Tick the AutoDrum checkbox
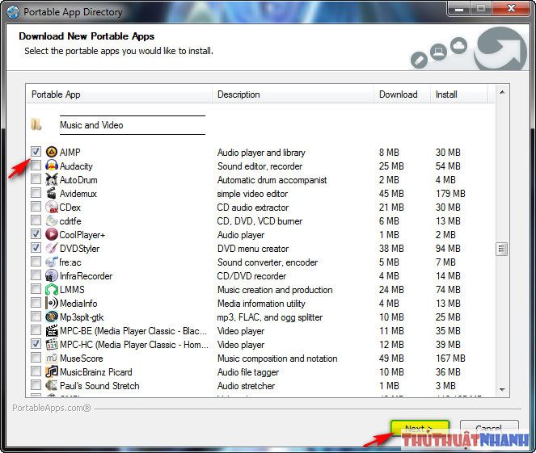The image size is (536, 453). (36, 179)
